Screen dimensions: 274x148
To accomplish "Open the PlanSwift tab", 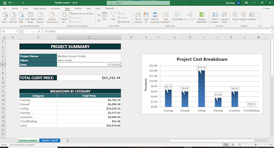I will [x=110, y=8].
